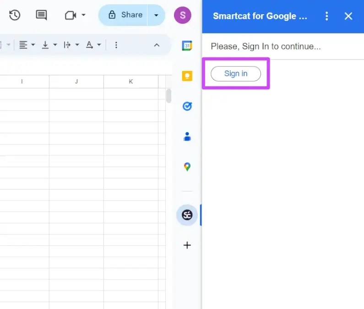Screen dimensions: 364x309
Task: Select the Smartcat add-on icon
Action: pyautogui.click(x=187, y=215)
